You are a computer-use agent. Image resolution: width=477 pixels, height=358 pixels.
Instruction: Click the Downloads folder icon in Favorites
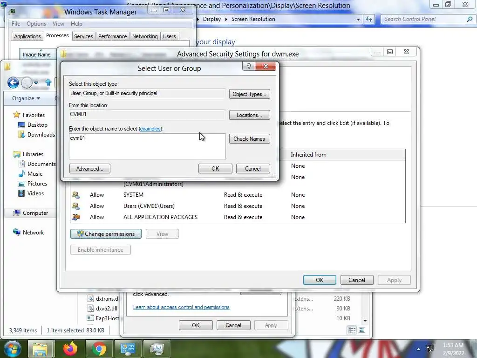tap(21, 135)
